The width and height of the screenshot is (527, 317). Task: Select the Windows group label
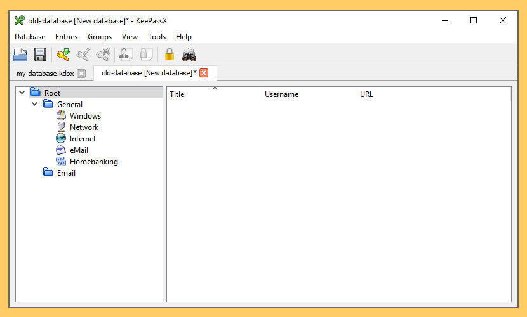point(85,116)
